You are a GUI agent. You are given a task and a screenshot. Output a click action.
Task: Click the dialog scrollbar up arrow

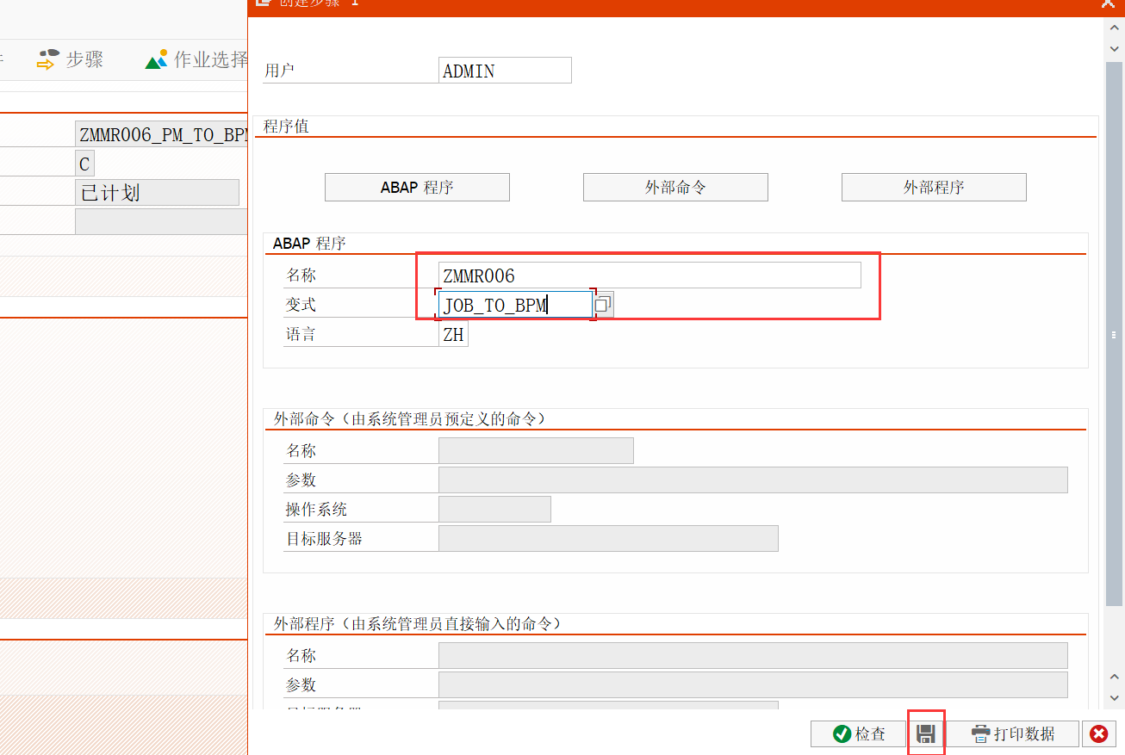(x=1115, y=27)
